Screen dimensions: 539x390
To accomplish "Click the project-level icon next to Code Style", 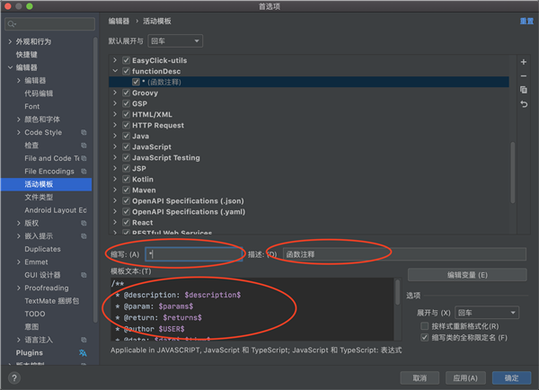I will [x=84, y=132].
